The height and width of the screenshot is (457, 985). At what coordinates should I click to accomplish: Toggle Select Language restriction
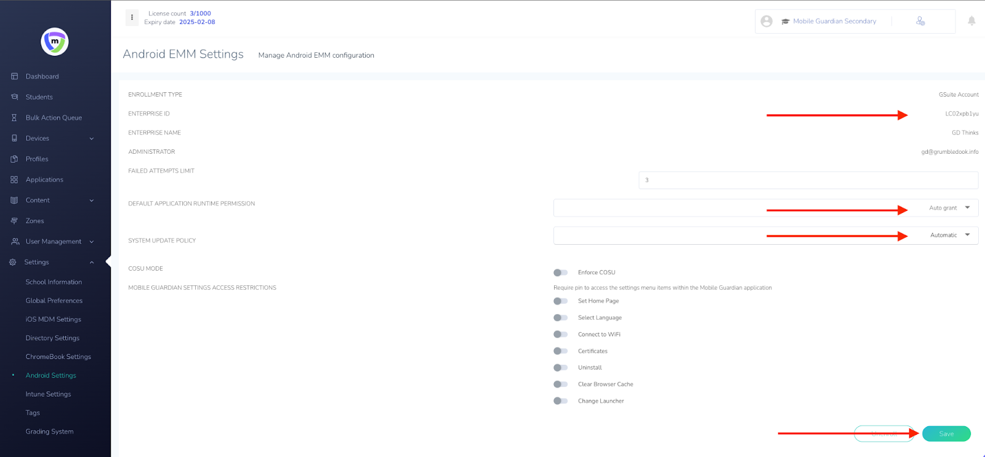(560, 318)
